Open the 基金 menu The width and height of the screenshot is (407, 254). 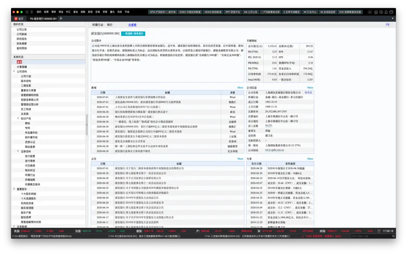[75, 12]
